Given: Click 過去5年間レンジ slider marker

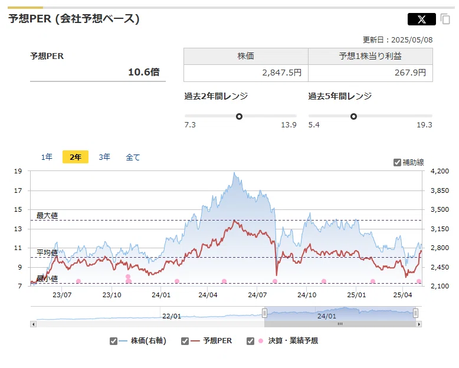Looking at the screenshot, I should tap(353, 116).
